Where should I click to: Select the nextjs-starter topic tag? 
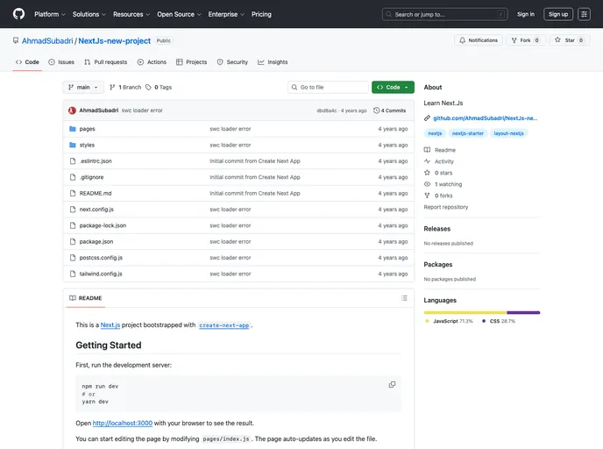coord(467,133)
